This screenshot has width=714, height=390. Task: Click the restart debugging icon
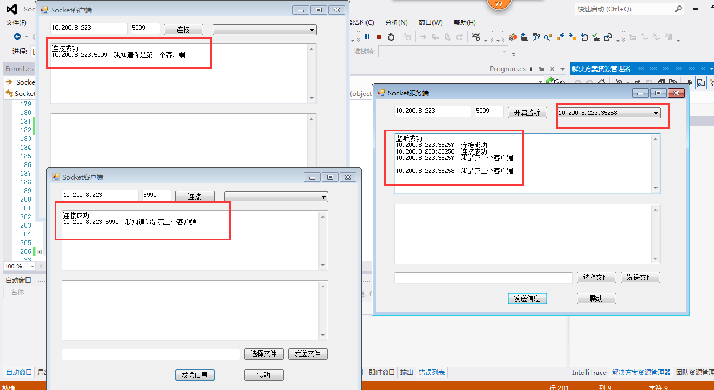point(391,37)
